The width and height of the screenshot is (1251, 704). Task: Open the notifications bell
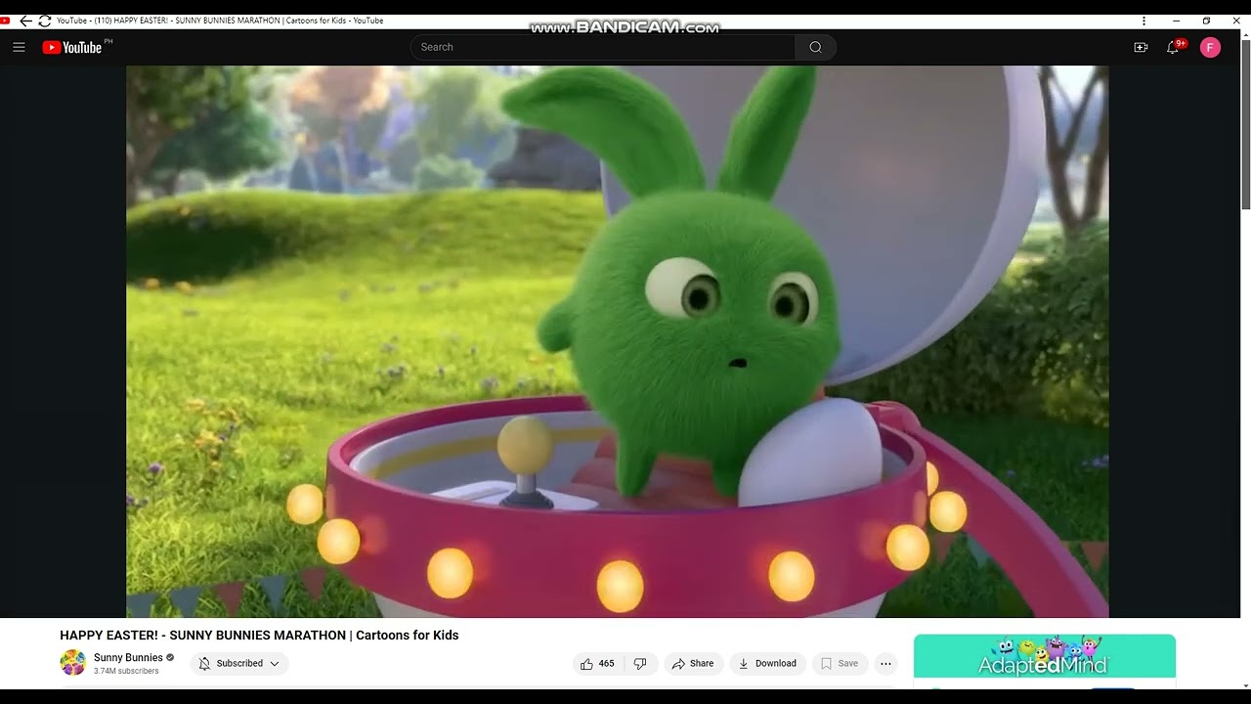point(1174,47)
